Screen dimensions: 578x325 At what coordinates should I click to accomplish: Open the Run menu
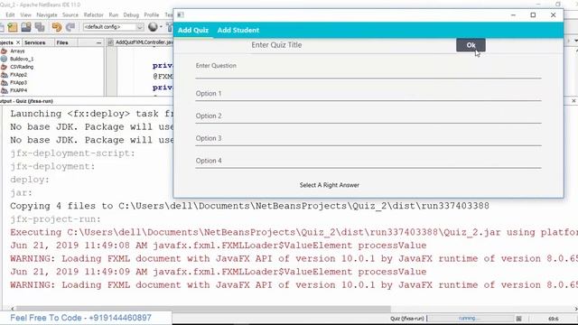point(114,14)
